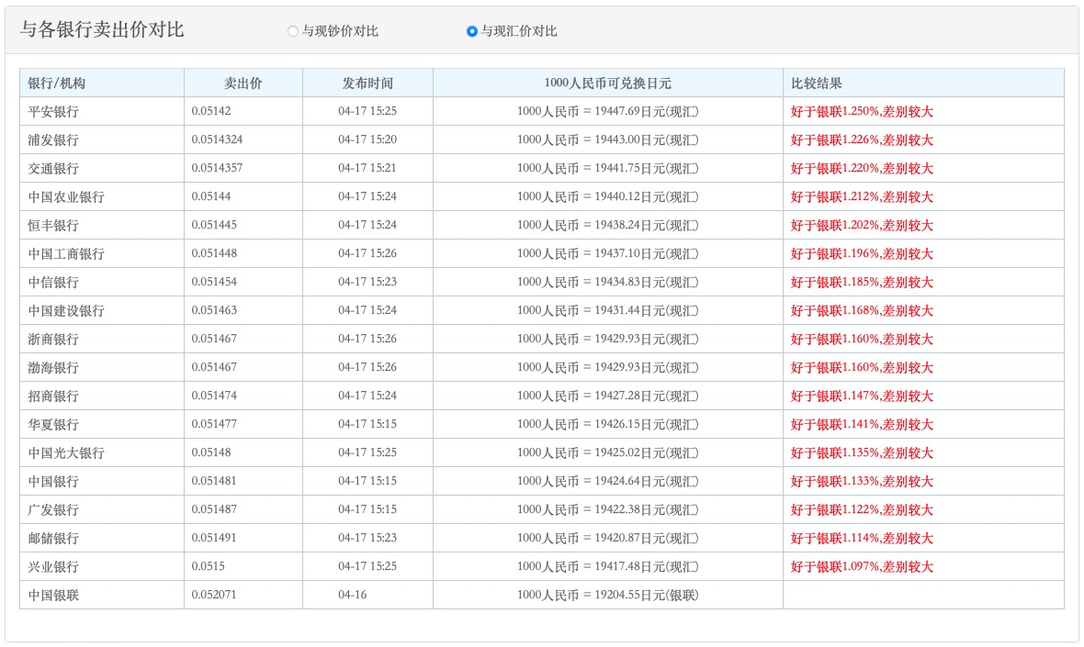Screen dimensions: 1084x647
Task: Select the 中国光大银行 row name
Action: [x=66, y=453]
